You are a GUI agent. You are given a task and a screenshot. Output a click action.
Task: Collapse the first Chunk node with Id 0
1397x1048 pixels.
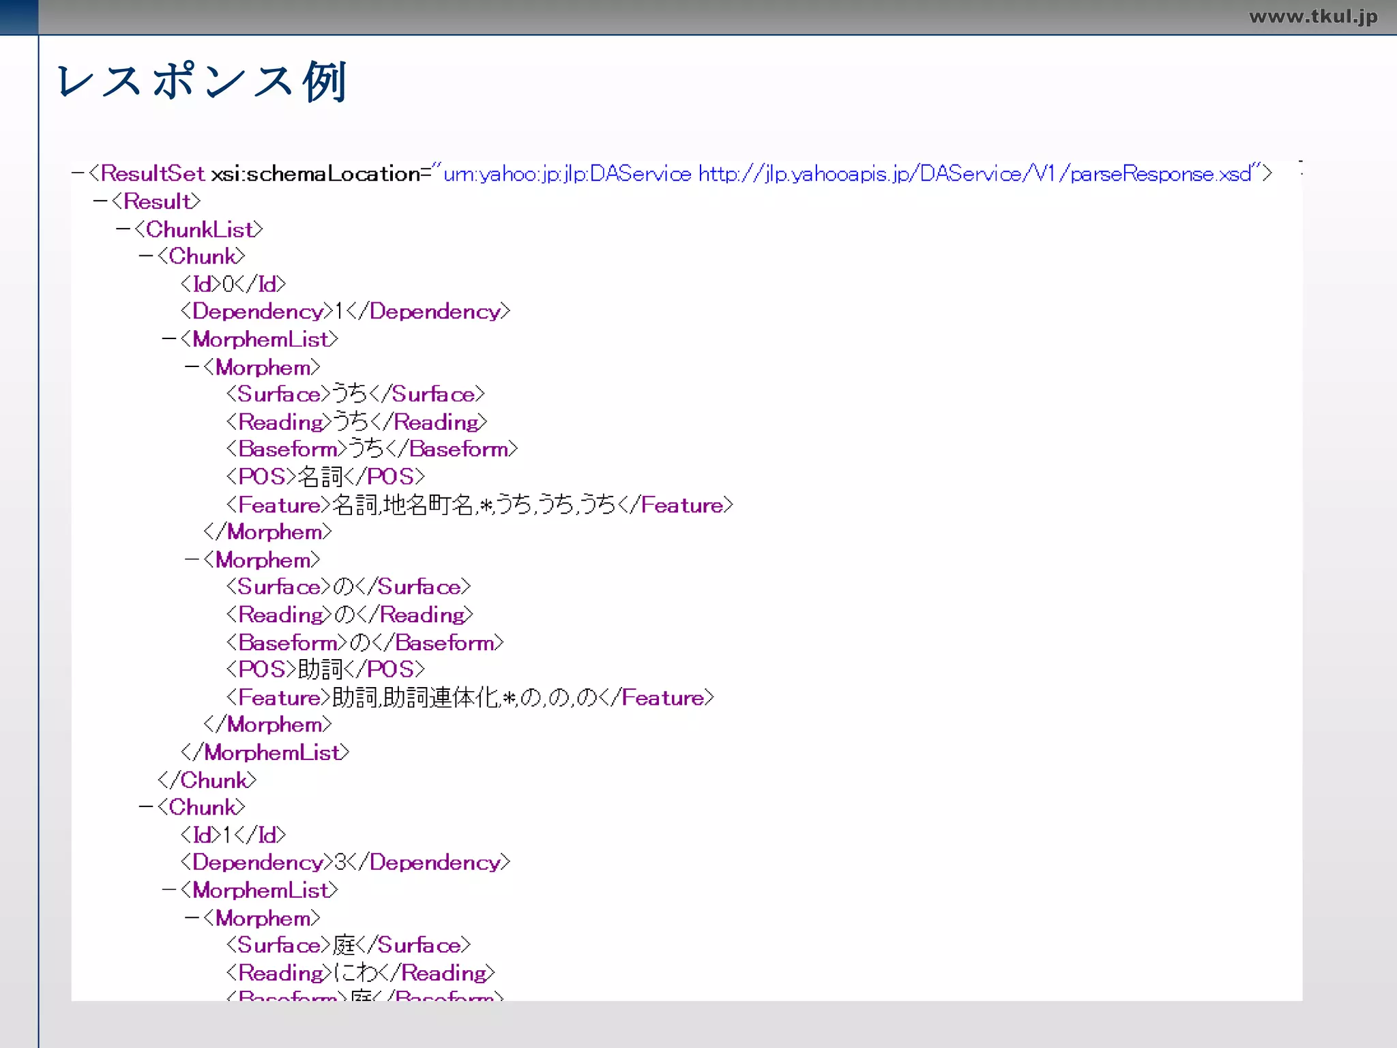click(x=146, y=257)
